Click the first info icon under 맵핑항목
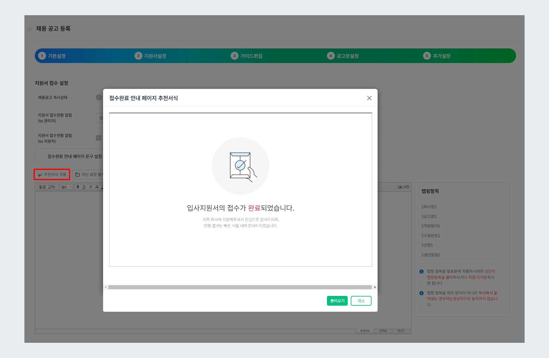Screen dimensions: 549x358 pyautogui.click(x=422, y=272)
